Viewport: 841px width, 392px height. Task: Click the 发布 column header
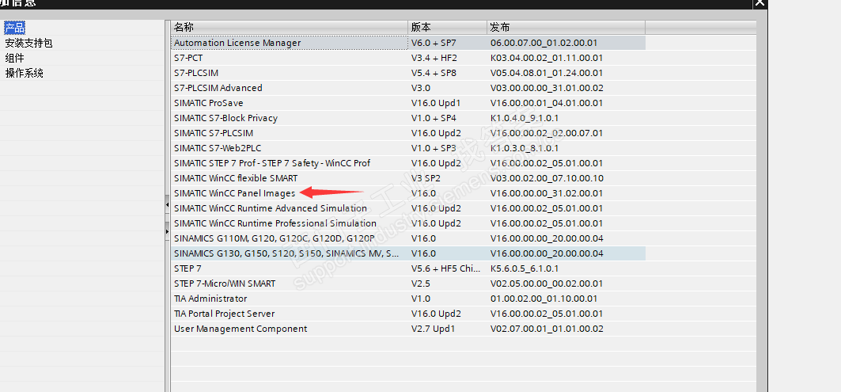point(566,28)
